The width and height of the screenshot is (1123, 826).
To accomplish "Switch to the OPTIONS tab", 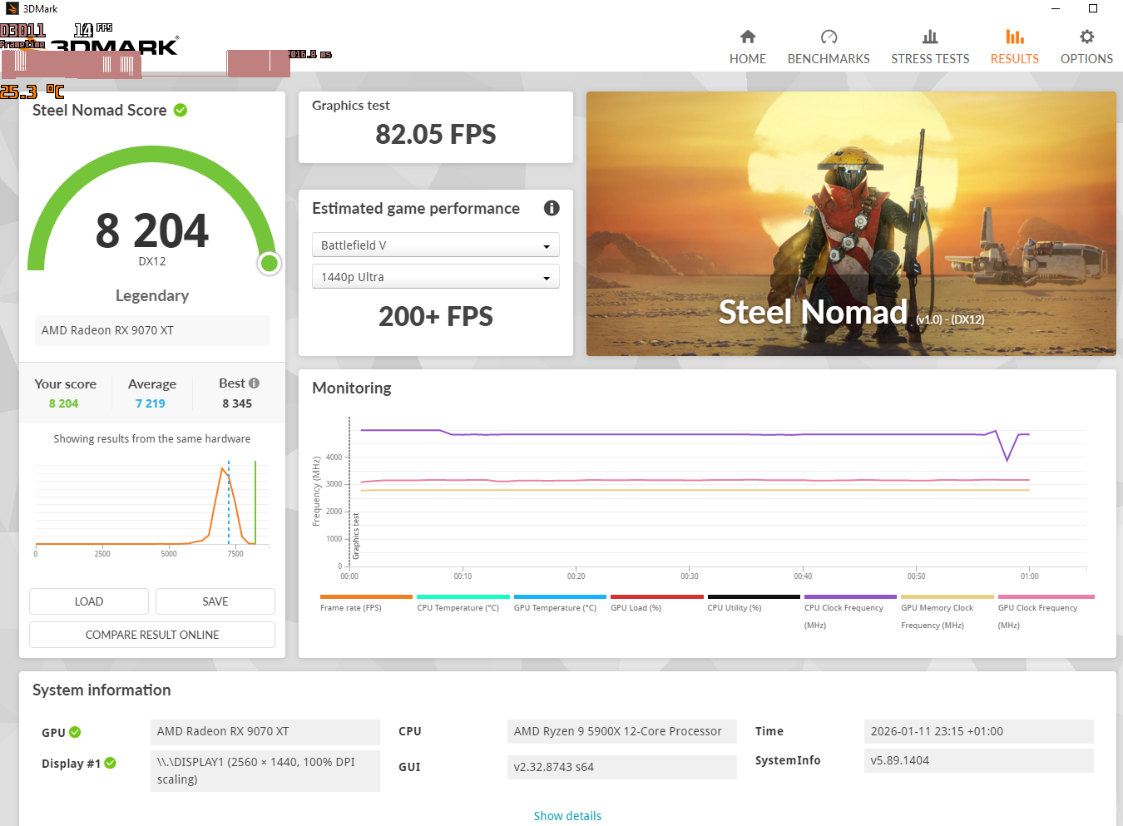I will pyautogui.click(x=1086, y=59).
